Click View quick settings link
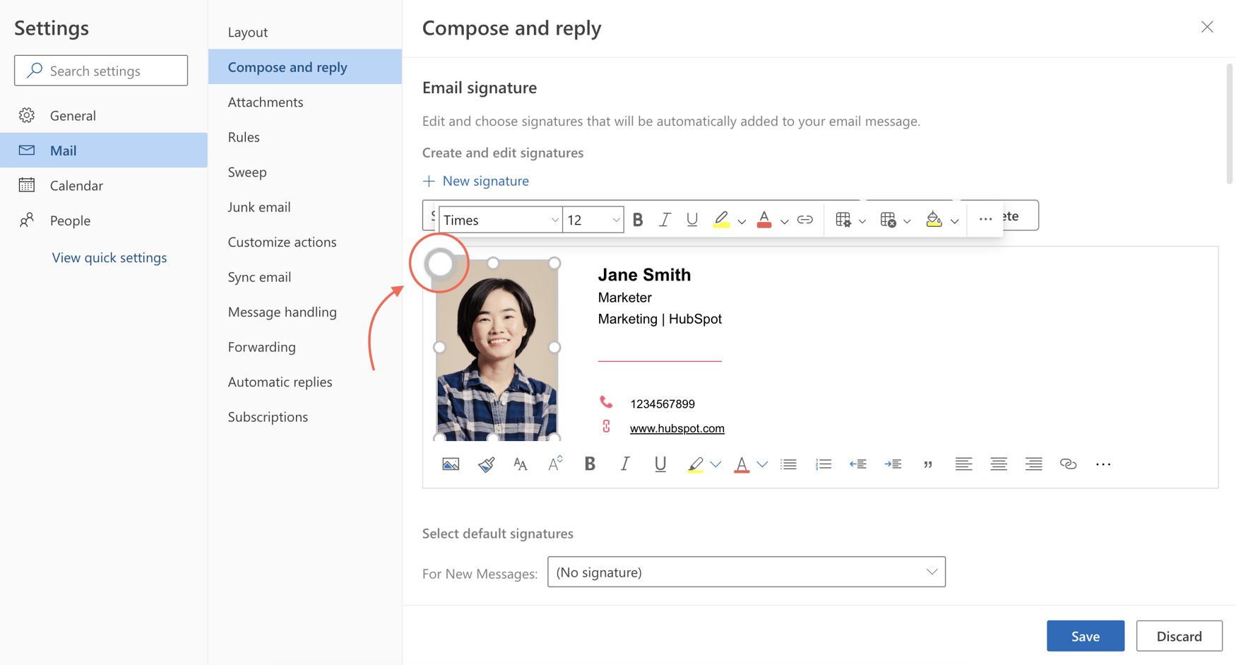The height and width of the screenshot is (665, 1236). click(109, 257)
